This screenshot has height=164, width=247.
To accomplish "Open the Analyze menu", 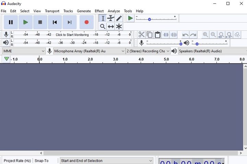I will (x=114, y=11).
